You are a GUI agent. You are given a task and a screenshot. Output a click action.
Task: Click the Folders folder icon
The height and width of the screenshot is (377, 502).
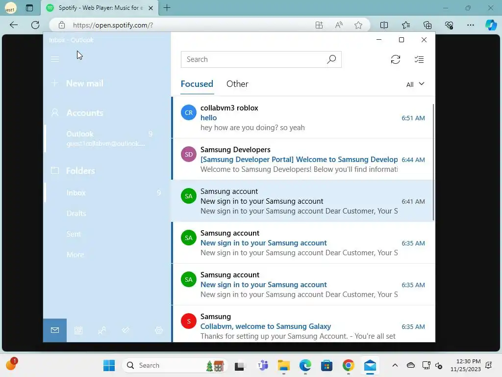coord(55,170)
